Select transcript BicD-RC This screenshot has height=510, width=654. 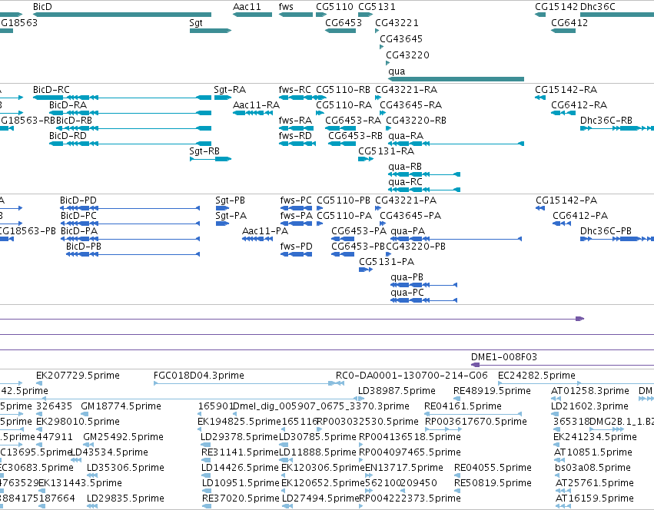point(121,98)
